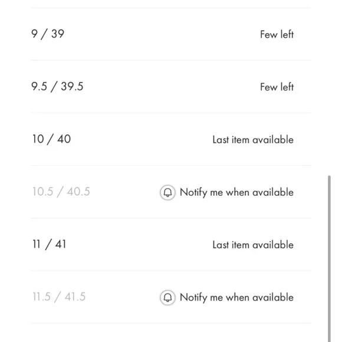Click the empty middle of the 11 / 41 row
This screenshot has height=342, width=342.
pyautogui.click(x=140, y=244)
